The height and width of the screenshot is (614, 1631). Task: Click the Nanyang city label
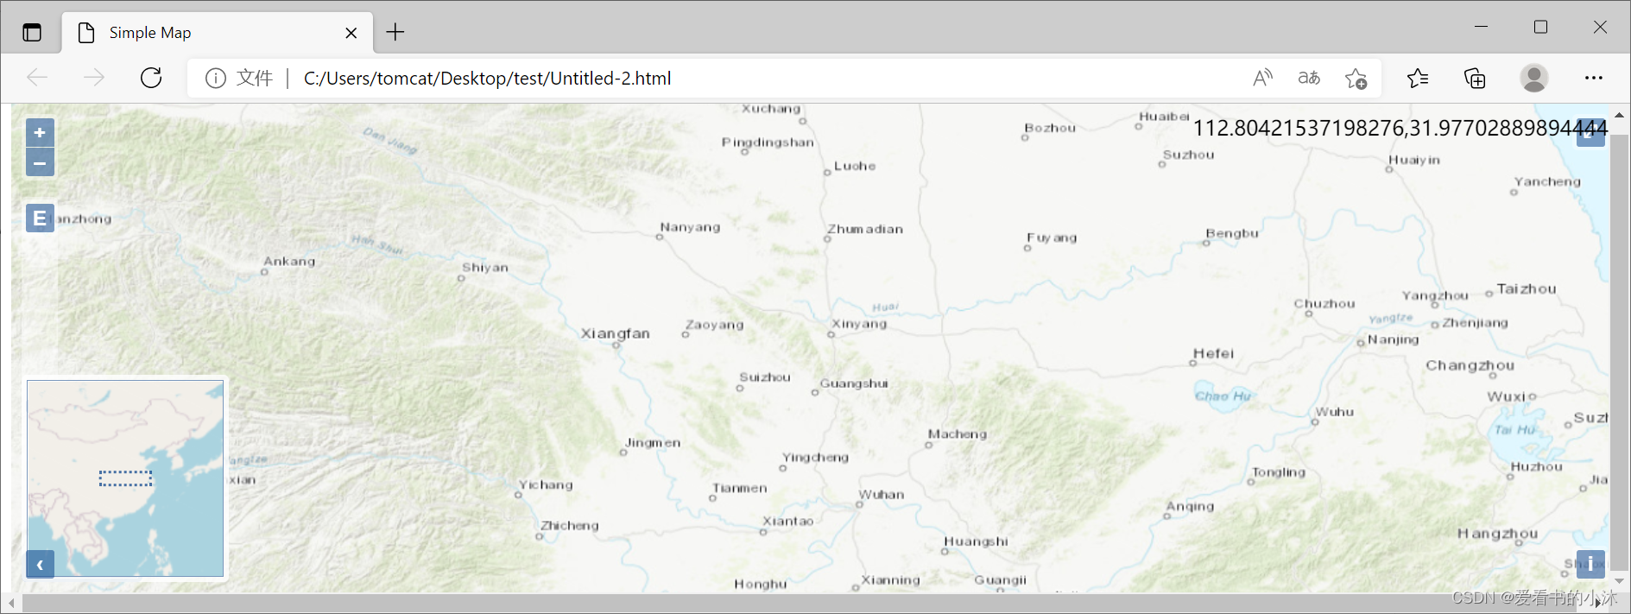click(x=690, y=227)
